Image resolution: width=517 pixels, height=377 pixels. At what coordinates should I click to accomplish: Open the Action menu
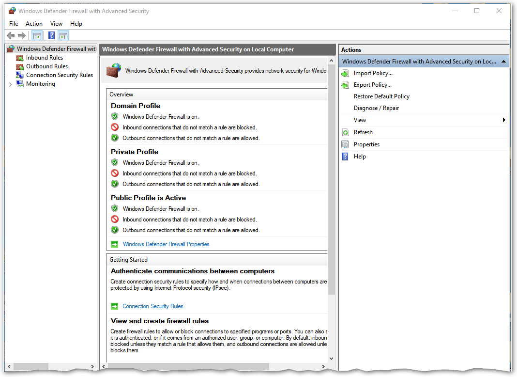[x=34, y=24]
